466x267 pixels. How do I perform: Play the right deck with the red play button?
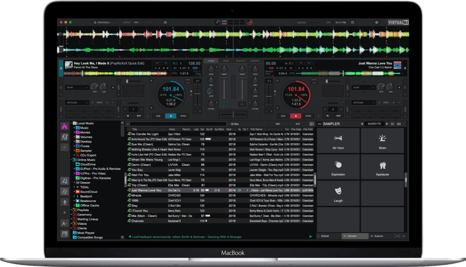point(296,116)
